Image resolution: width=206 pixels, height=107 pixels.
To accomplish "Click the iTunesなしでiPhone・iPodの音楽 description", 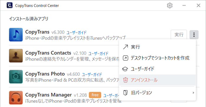I will coord(73,101).
